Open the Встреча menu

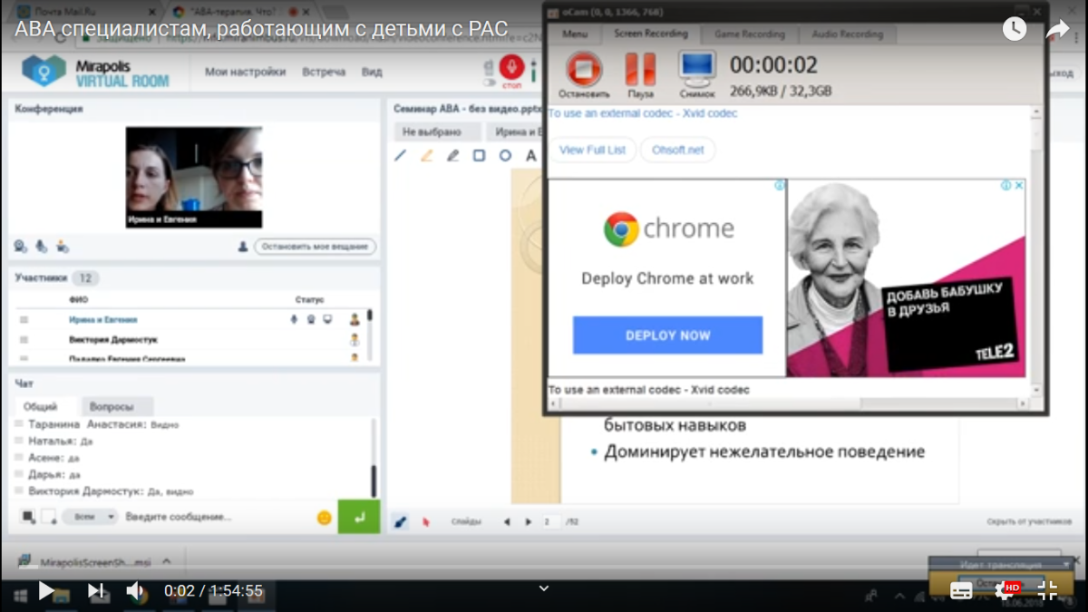[x=324, y=72]
